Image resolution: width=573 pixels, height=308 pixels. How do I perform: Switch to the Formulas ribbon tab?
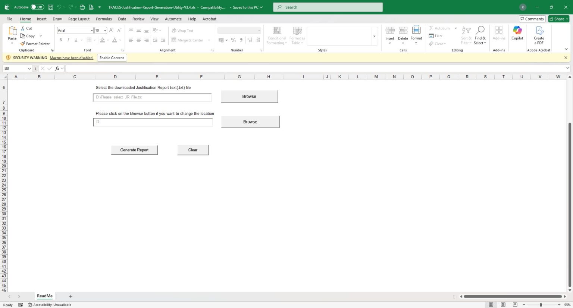tap(104, 19)
